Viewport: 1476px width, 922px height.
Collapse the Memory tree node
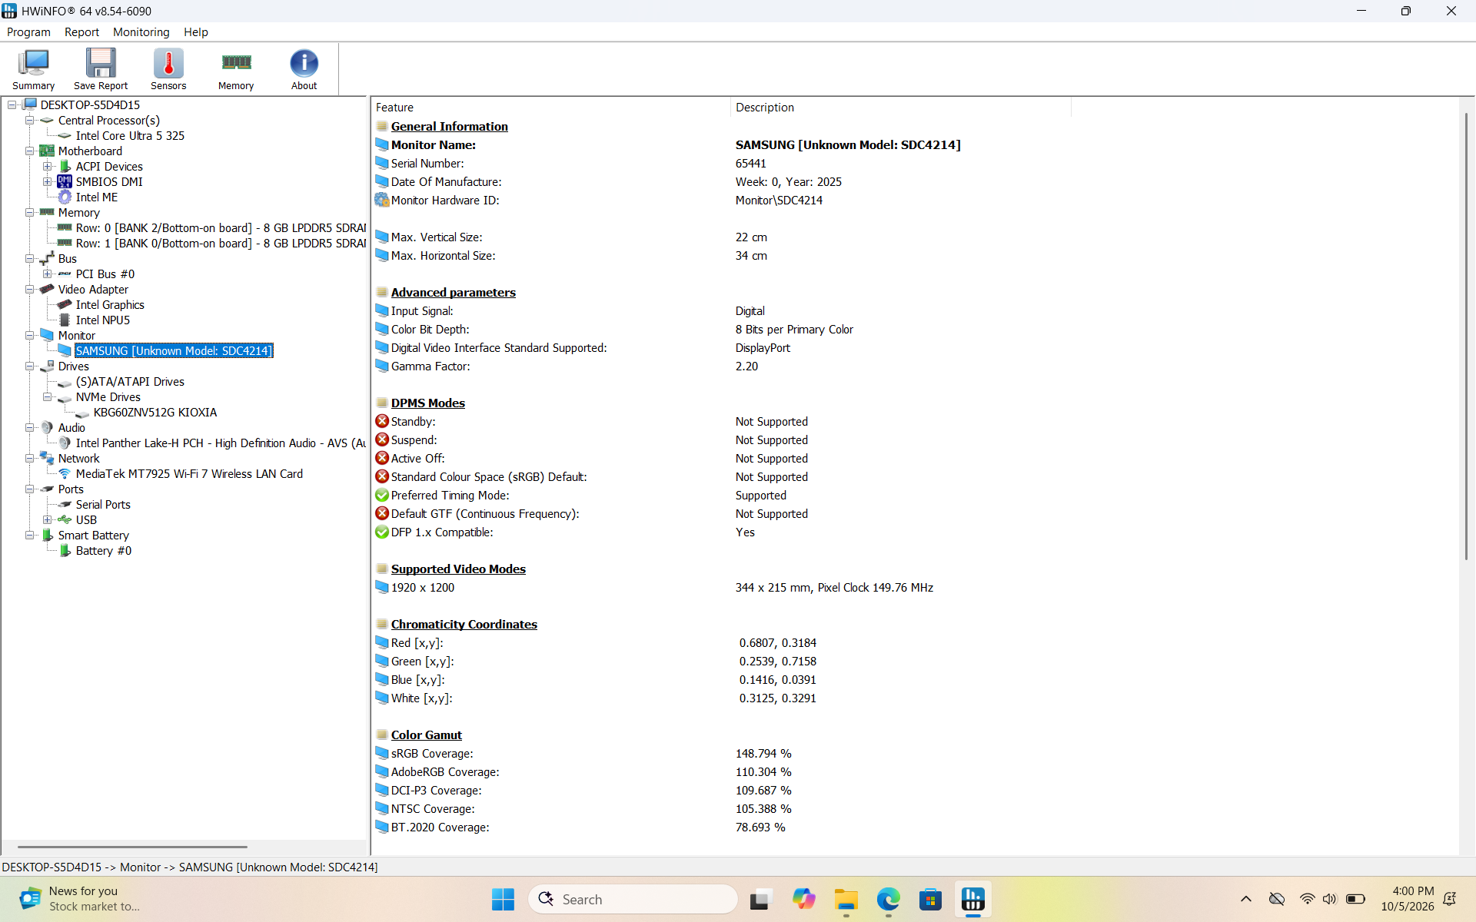29,213
